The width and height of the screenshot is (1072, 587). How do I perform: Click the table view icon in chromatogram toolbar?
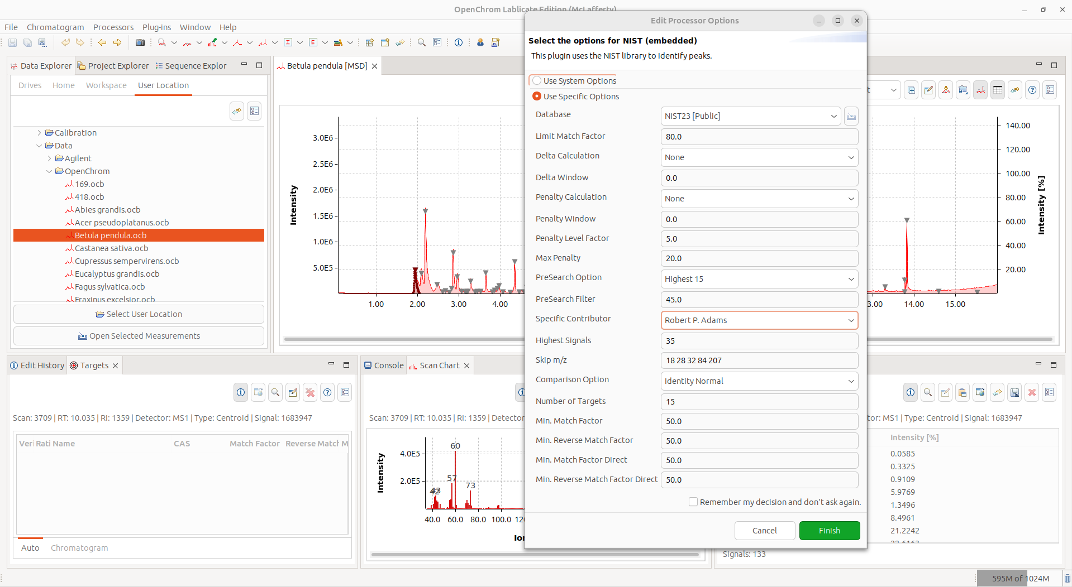[x=998, y=90]
